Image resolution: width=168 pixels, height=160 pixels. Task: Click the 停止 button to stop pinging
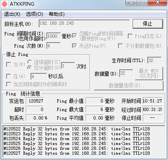coord(148,24)
